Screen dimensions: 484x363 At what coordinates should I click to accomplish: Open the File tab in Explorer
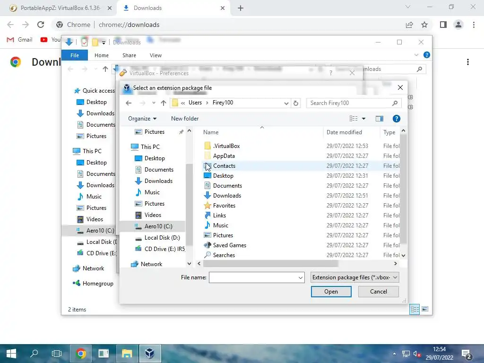tap(75, 55)
